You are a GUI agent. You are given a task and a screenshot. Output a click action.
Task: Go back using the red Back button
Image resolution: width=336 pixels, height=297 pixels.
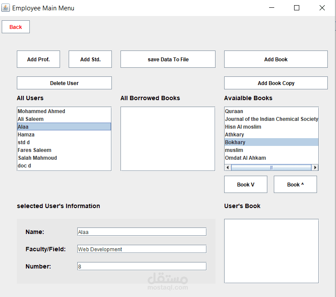click(x=16, y=27)
